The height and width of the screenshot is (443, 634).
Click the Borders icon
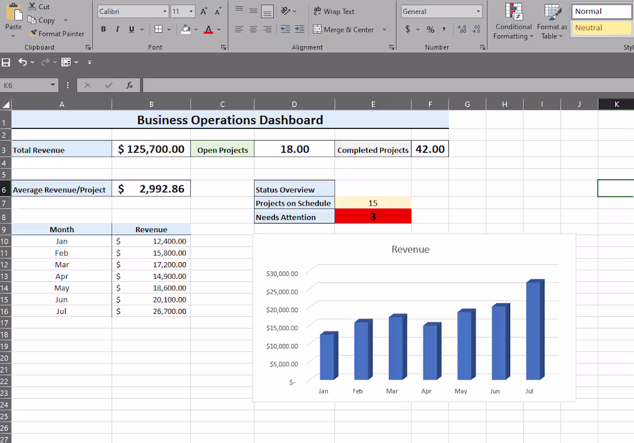pos(158,29)
